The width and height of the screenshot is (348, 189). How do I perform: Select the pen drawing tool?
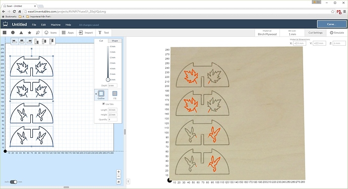(x=38, y=33)
